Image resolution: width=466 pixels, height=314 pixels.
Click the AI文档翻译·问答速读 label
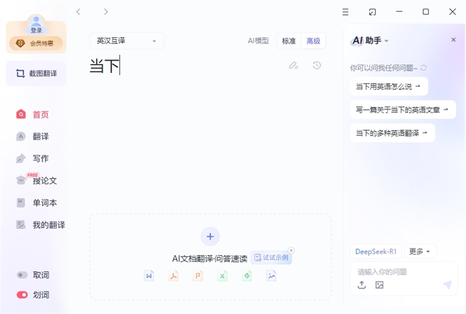click(209, 259)
